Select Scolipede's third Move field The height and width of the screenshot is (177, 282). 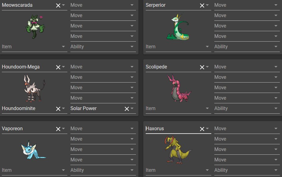(247, 87)
